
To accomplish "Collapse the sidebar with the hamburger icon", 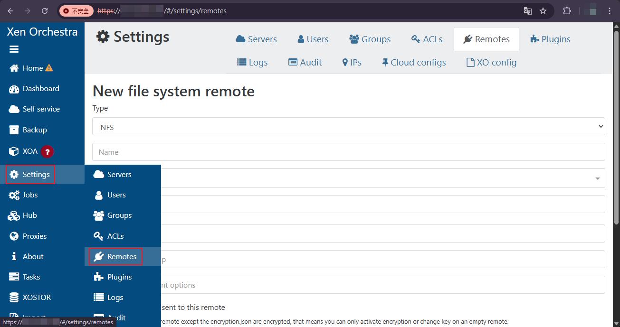I will [14, 49].
